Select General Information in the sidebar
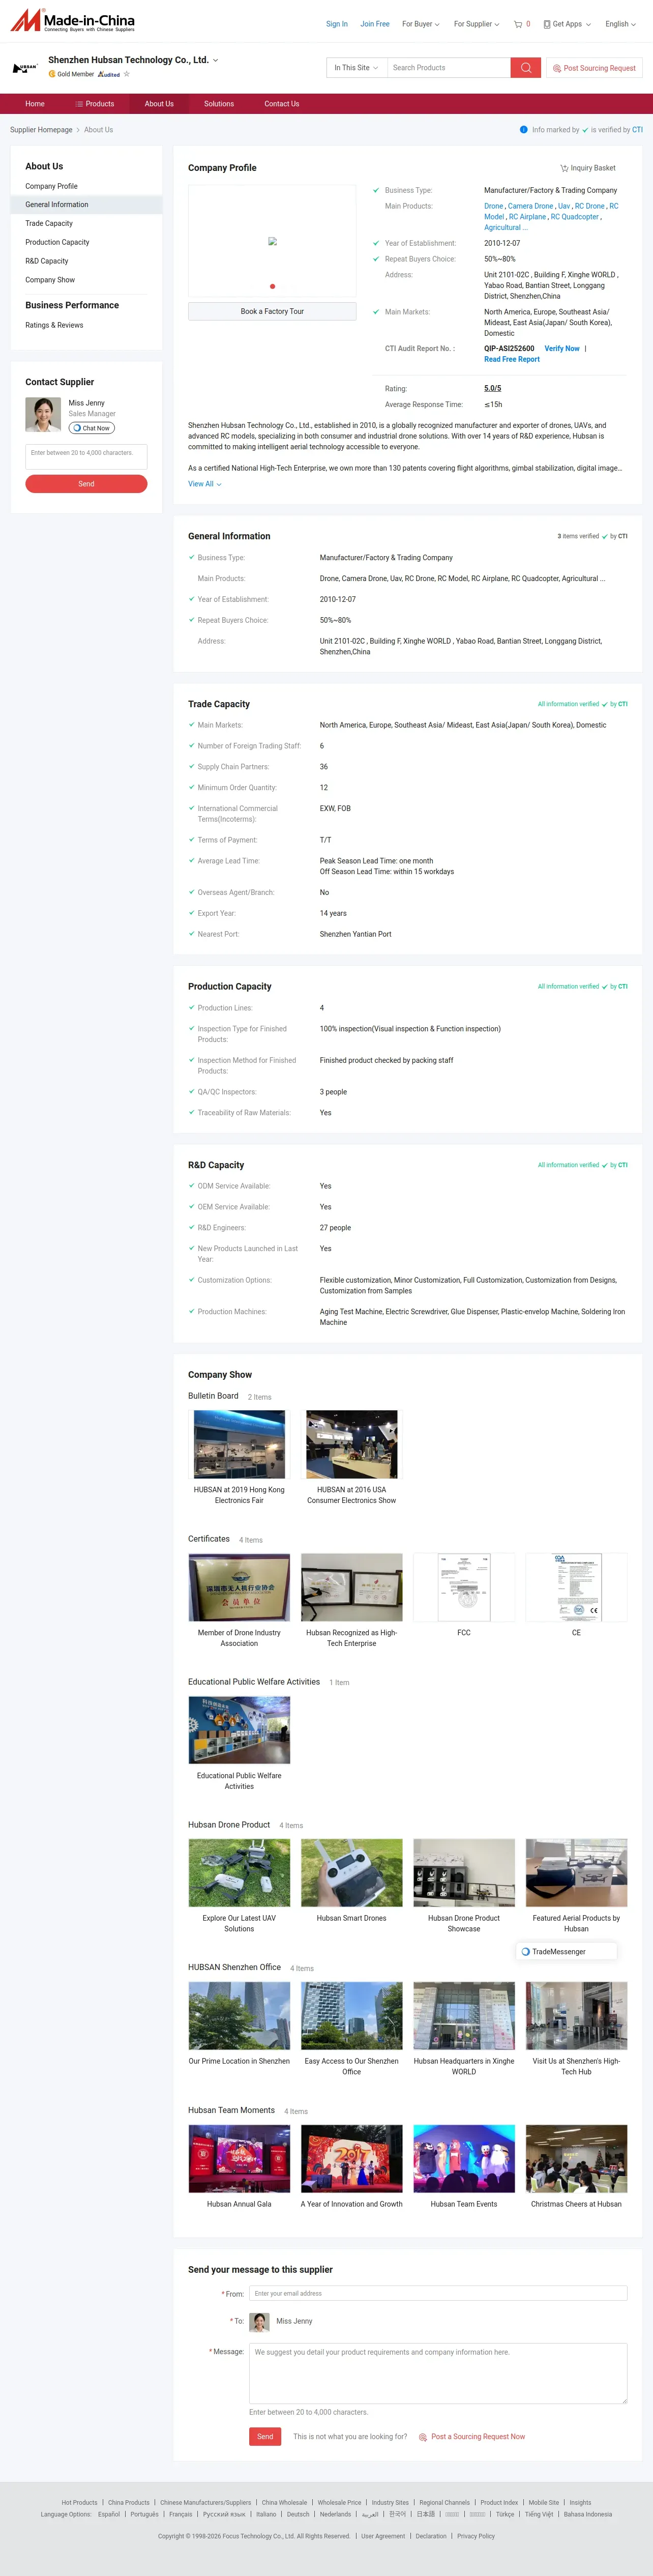 (86, 205)
